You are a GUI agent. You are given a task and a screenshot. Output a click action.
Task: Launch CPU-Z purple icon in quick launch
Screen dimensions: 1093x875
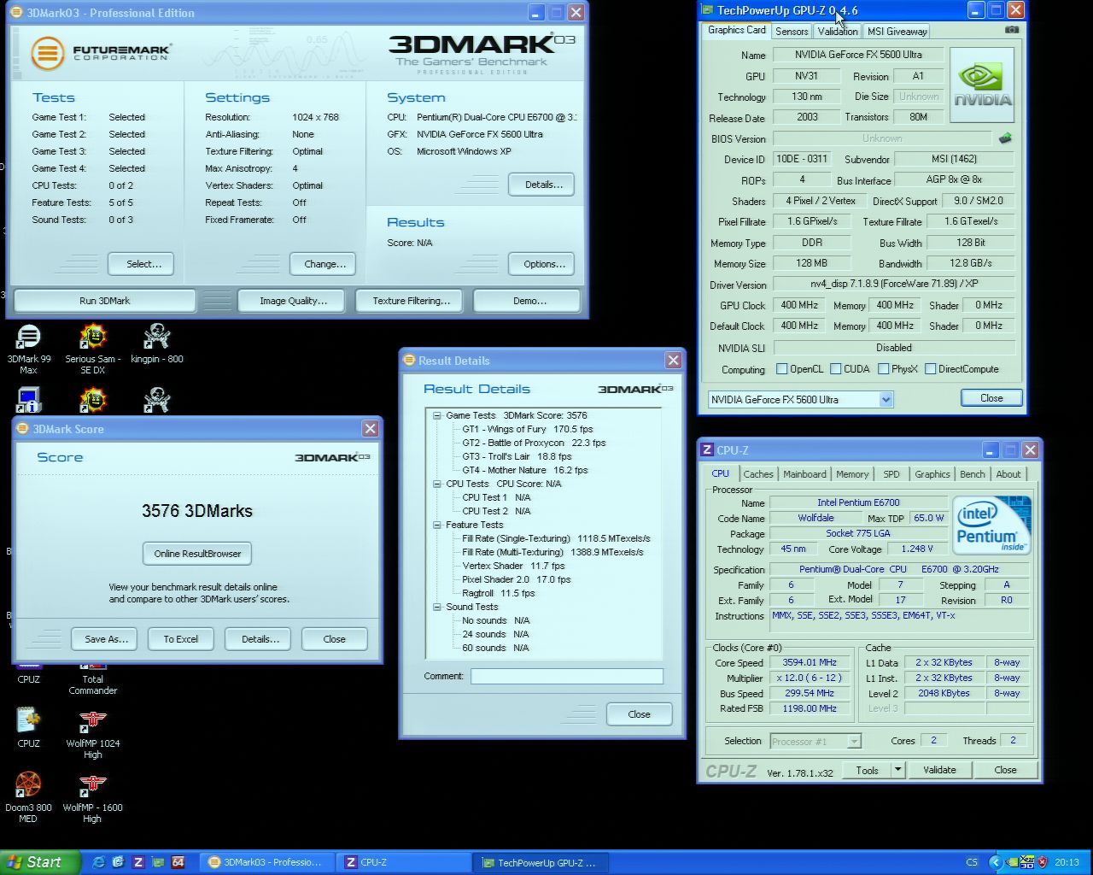pos(138,862)
